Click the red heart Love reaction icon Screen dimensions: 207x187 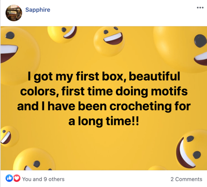click(x=17, y=178)
